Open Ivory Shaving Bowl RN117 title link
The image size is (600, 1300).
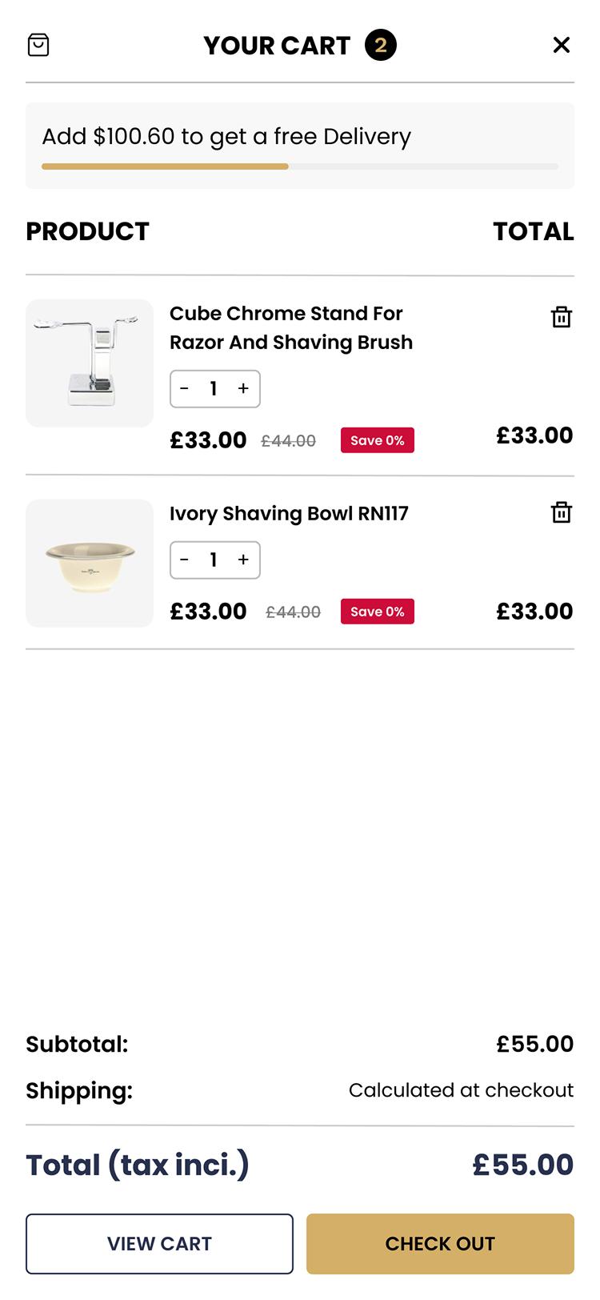pyautogui.click(x=289, y=514)
